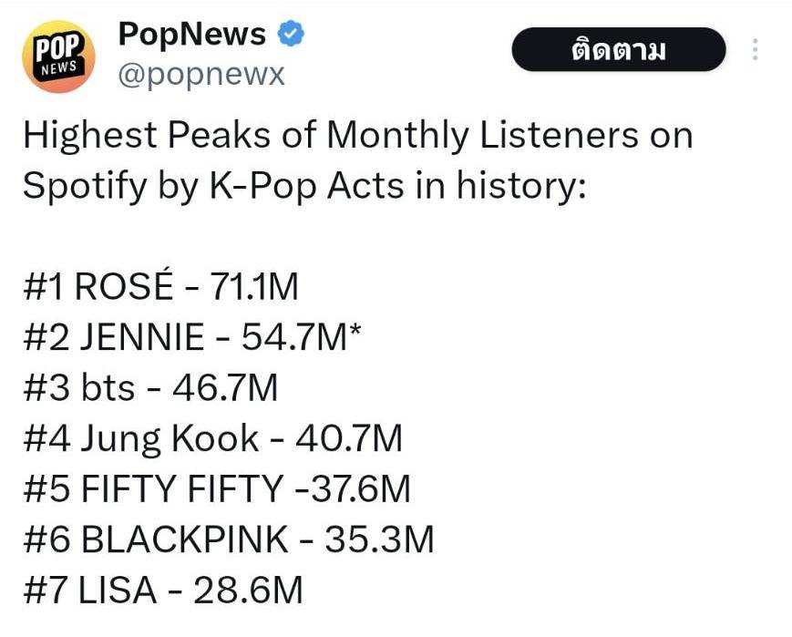Click the PopNews profile avatar
792x637 pixels.
[x=59, y=57]
